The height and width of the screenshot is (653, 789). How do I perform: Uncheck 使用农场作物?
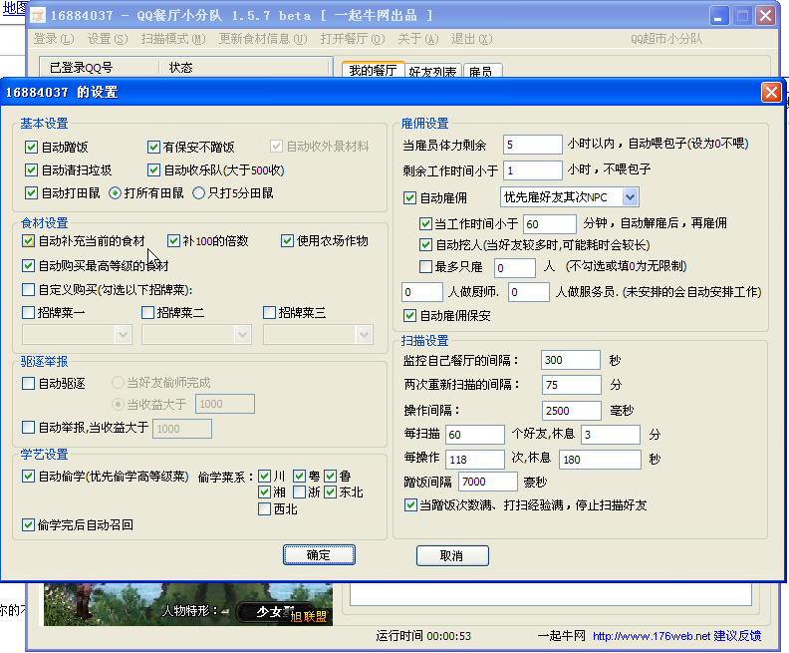287,241
